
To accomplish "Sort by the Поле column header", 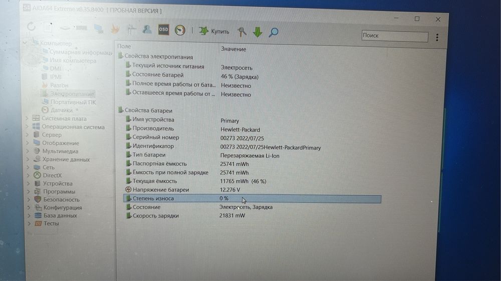I will coord(124,46).
